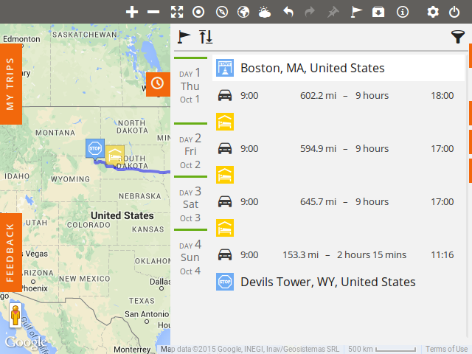Viewport: 472px width, 354px height.
Task: Click the 2 hours 15 mins duration
Action: 372,254
